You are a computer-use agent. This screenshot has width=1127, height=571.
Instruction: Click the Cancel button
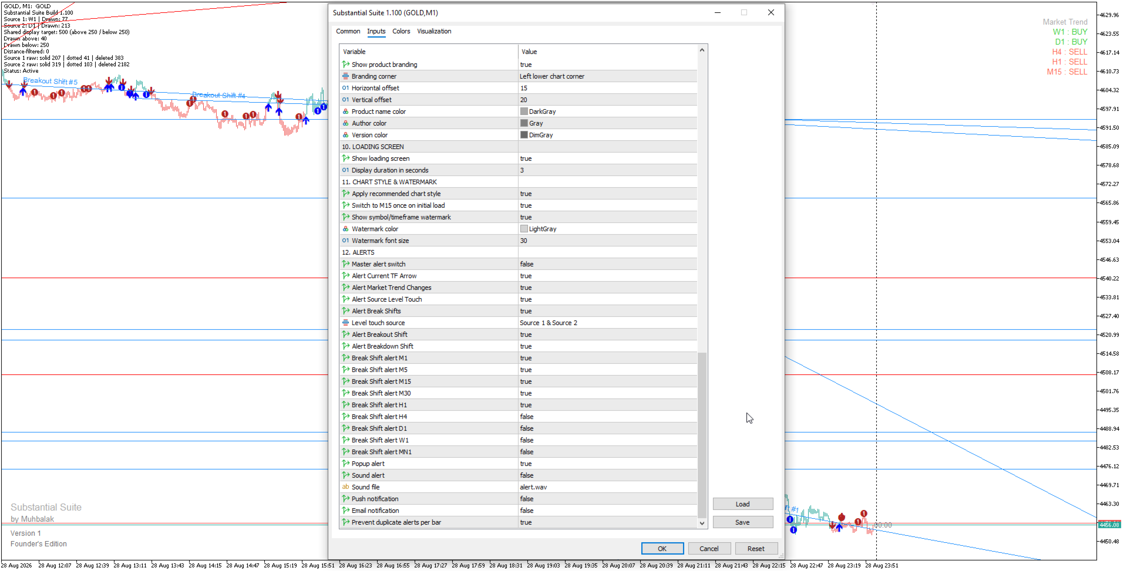pos(709,549)
